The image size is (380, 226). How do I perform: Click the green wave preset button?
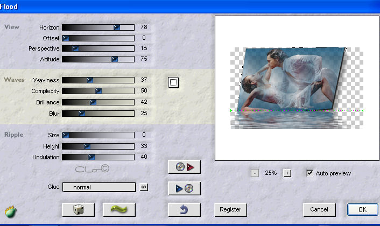pyautogui.click(x=119, y=210)
